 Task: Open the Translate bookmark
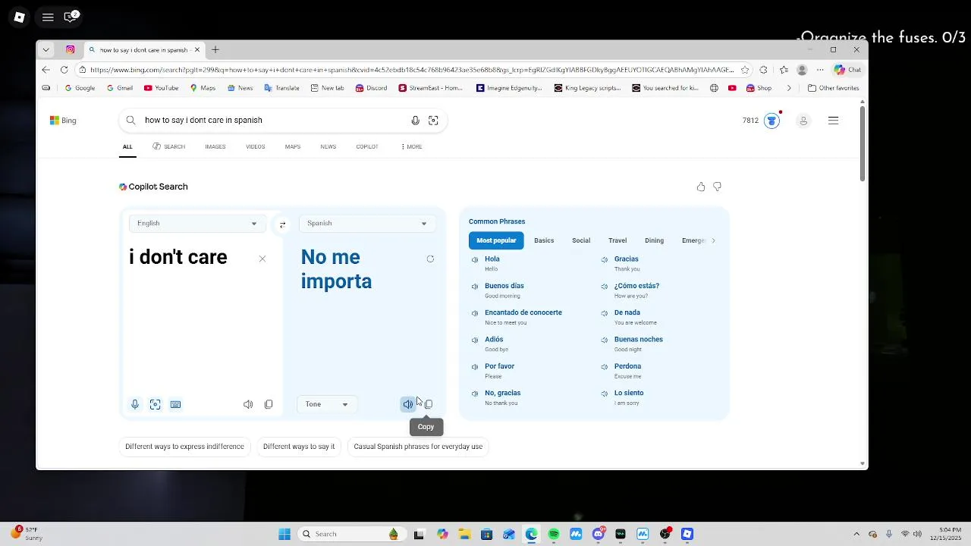click(x=281, y=88)
